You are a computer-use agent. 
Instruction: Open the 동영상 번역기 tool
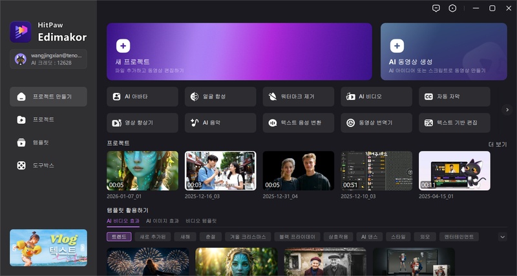376,123
